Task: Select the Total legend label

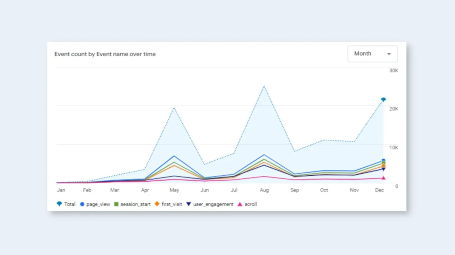Action: tap(70, 204)
